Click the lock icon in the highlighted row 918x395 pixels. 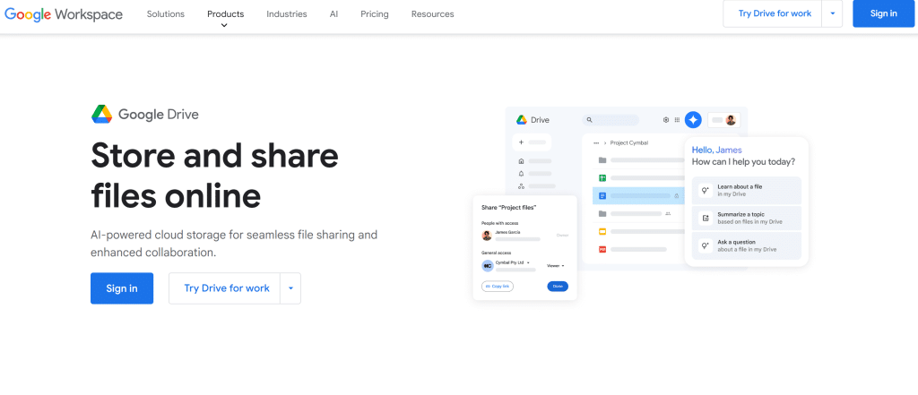tap(677, 196)
